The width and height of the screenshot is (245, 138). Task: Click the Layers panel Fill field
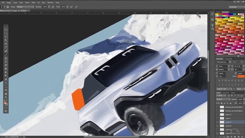240,103
